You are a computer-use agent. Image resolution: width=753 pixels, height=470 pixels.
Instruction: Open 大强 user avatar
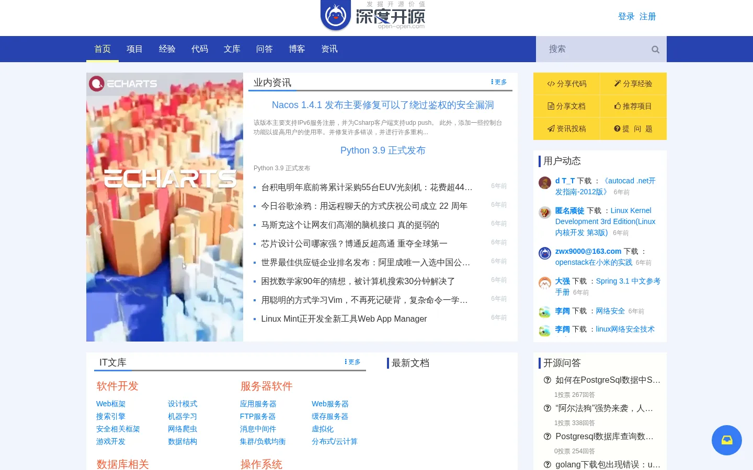(545, 283)
